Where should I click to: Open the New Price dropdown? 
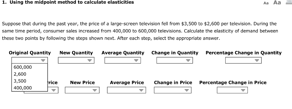(82, 90)
